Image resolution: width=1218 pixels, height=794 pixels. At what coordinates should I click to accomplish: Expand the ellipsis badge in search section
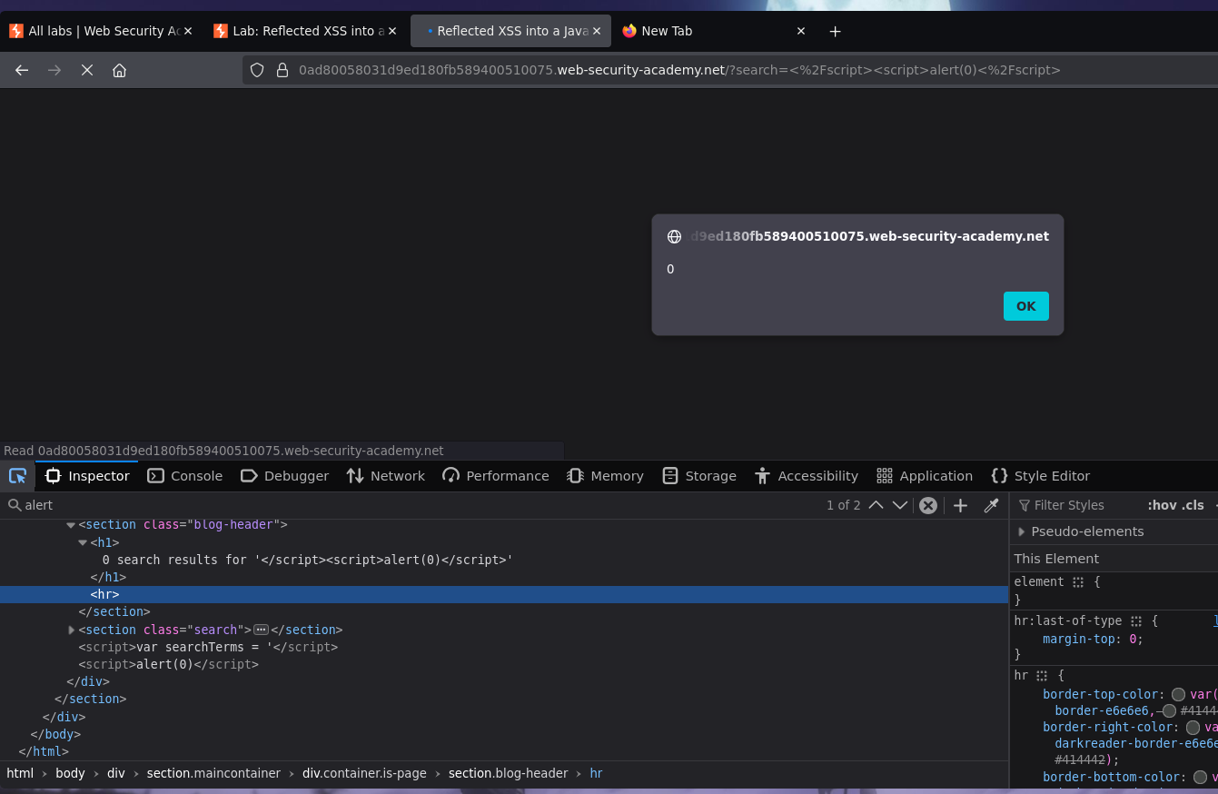pyautogui.click(x=261, y=630)
